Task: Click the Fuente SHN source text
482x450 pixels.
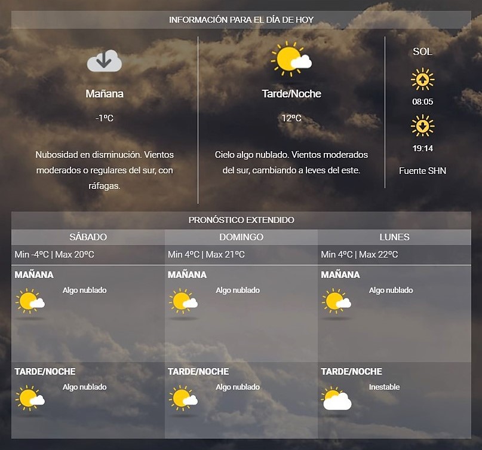Action: point(423,171)
